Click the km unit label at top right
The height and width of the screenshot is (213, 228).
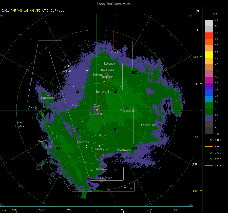pos(198,11)
